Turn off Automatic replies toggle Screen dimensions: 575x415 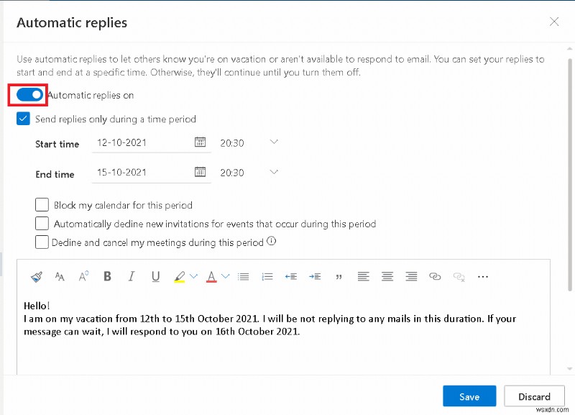pos(29,94)
